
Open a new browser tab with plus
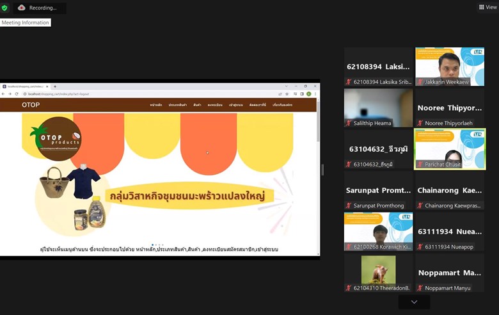pyautogui.click(x=55, y=86)
